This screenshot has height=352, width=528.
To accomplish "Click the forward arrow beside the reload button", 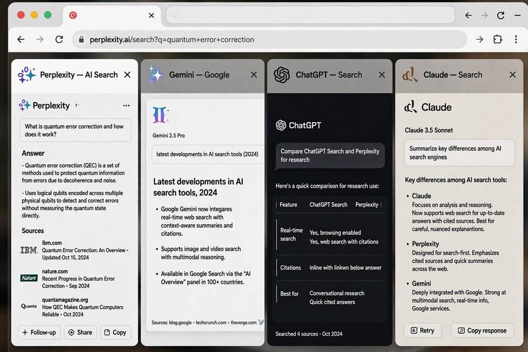I will pos(40,39).
